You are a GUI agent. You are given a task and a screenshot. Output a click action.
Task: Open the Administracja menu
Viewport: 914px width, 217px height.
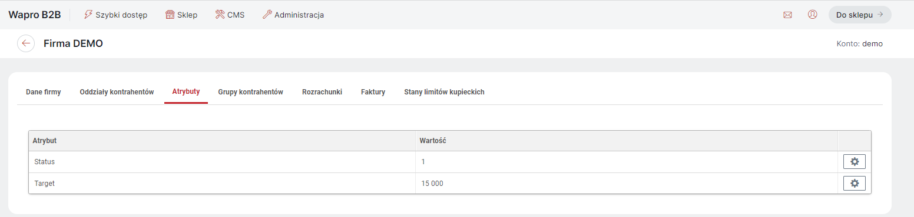(x=293, y=15)
